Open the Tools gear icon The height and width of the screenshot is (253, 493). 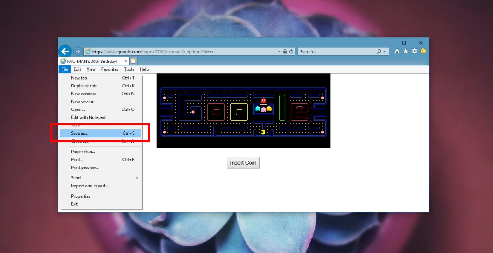(x=414, y=51)
